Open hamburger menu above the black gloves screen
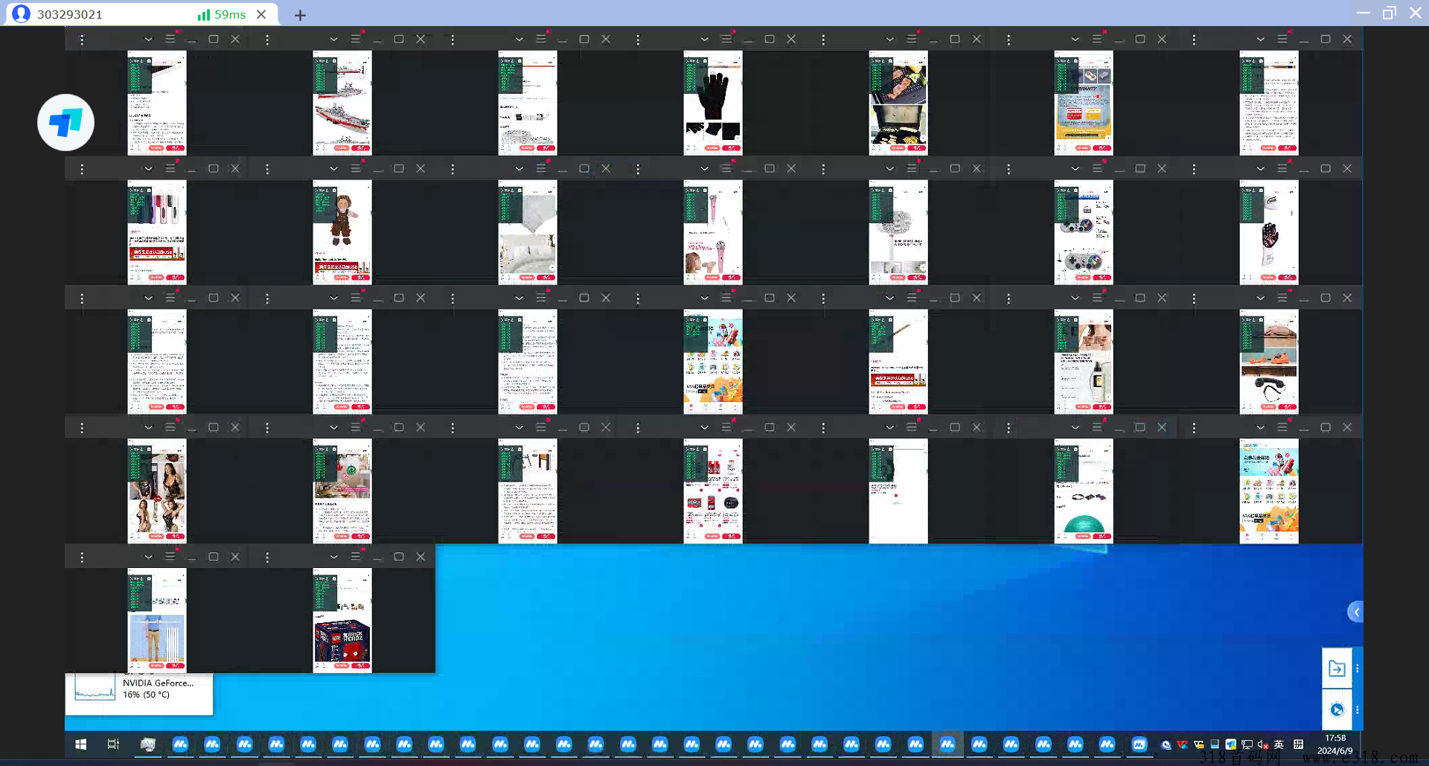Image resolution: width=1429 pixels, height=766 pixels. click(726, 39)
